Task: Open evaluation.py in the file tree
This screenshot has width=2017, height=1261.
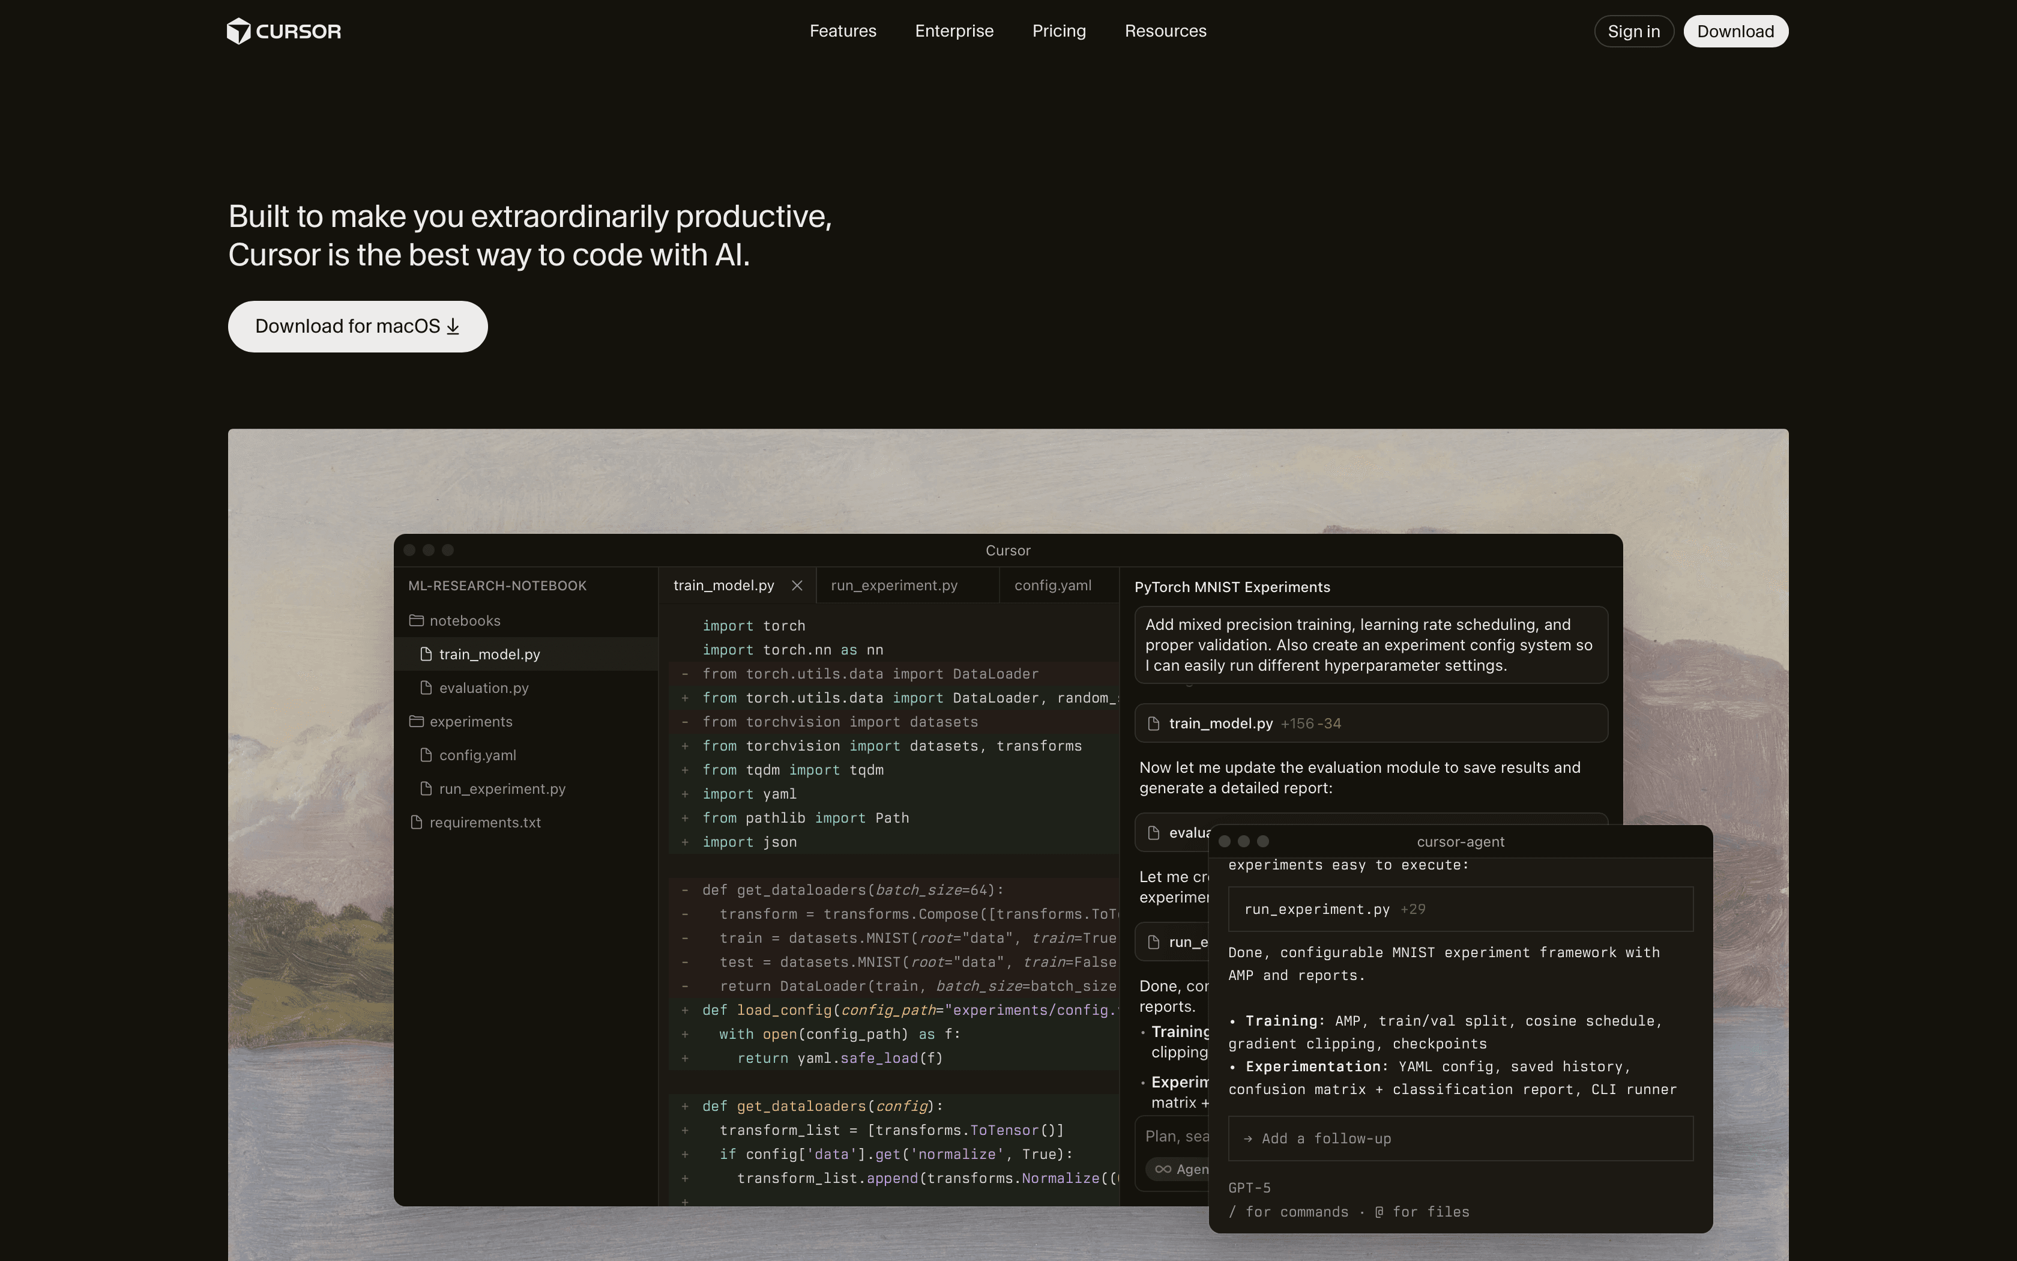Action: point(526,688)
